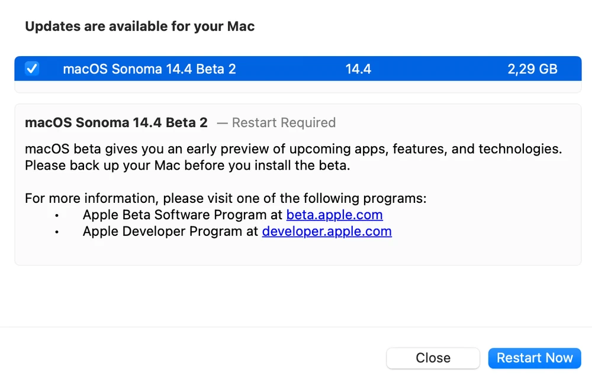The width and height of the screenshot is (592, 382).
Task: Click the bold macOS Sonoma 14.4 Beta 2 description title
Action: click(x=116, y=122)
